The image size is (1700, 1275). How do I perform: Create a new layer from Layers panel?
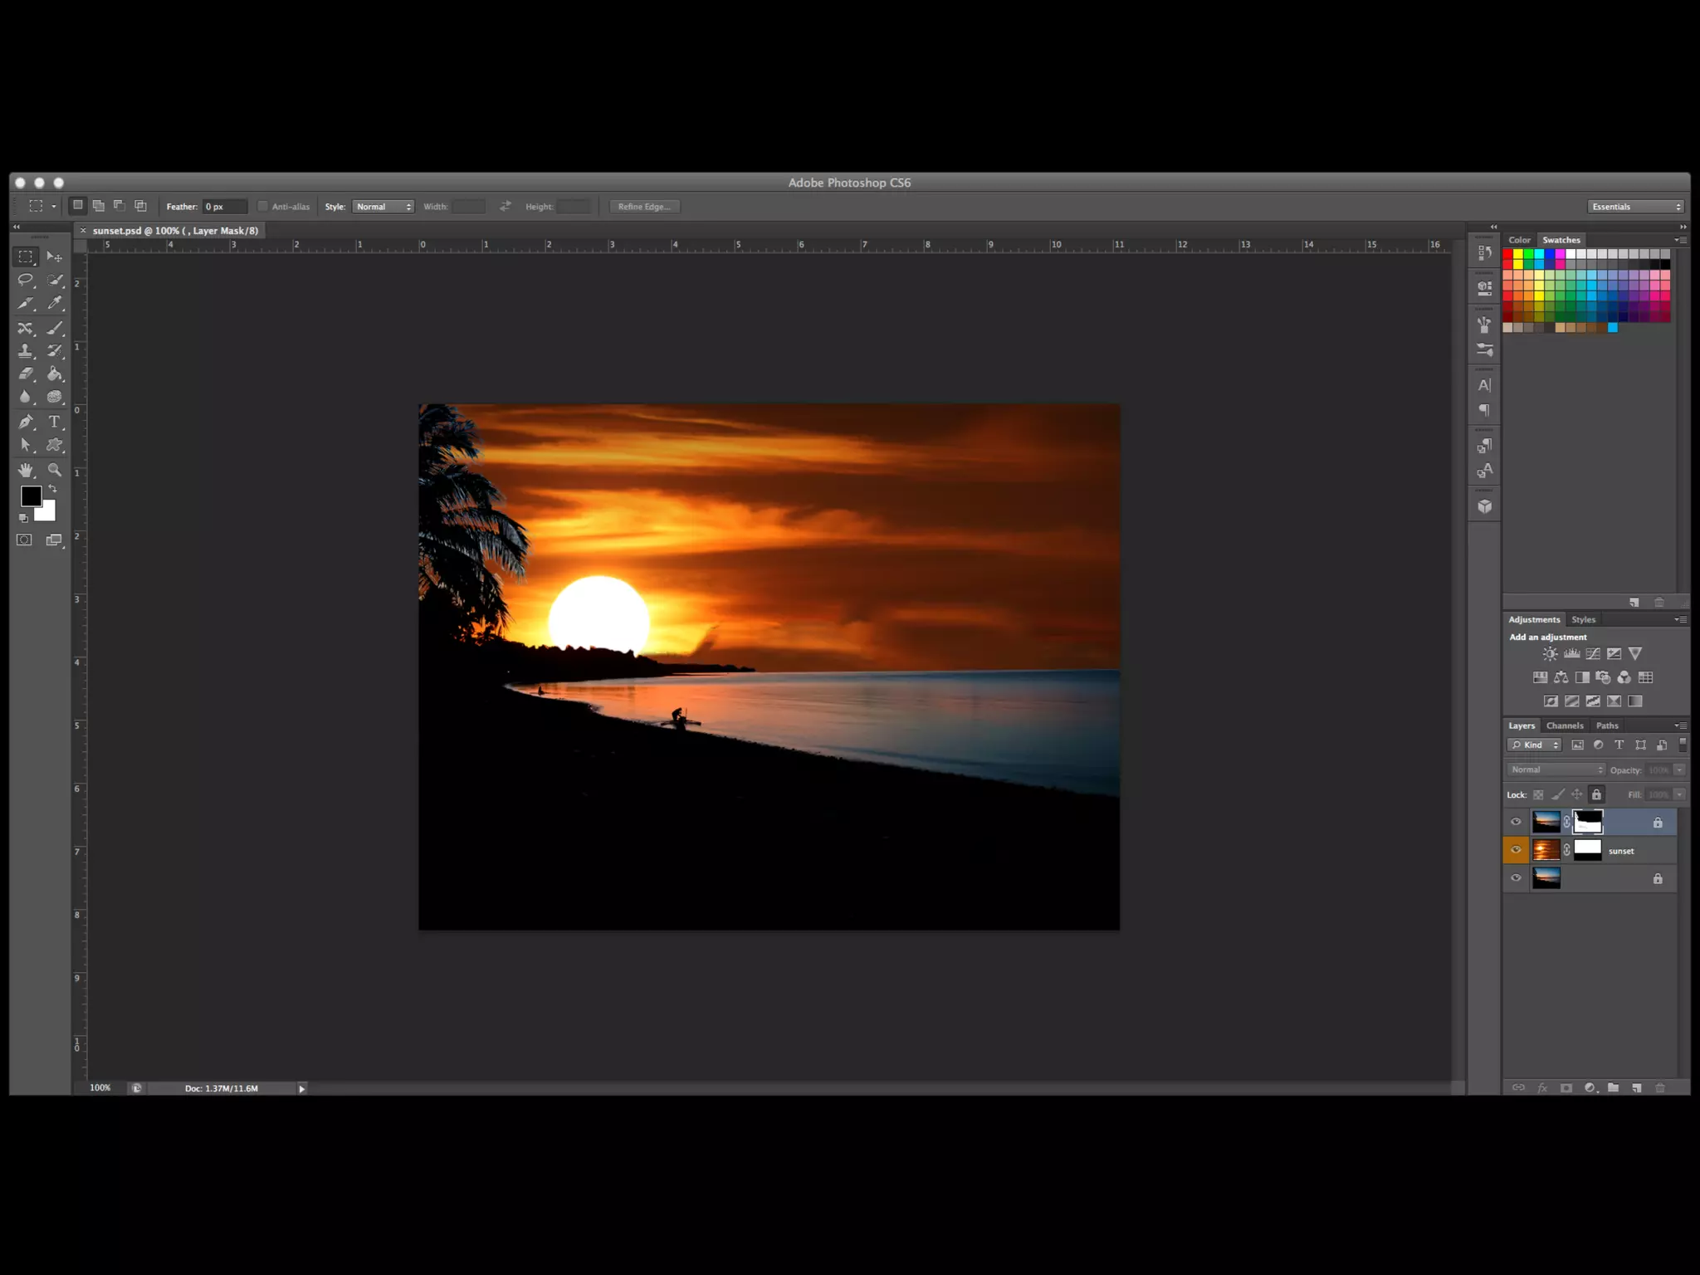pyautogui.click(x=1636, y=1087)
